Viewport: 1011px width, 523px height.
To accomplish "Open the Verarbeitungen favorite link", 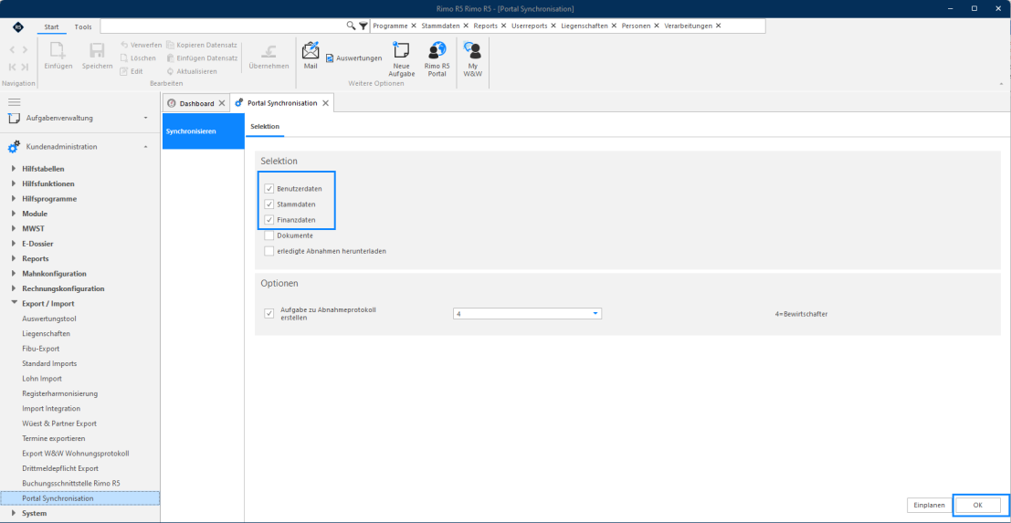I will click(688, 26).
